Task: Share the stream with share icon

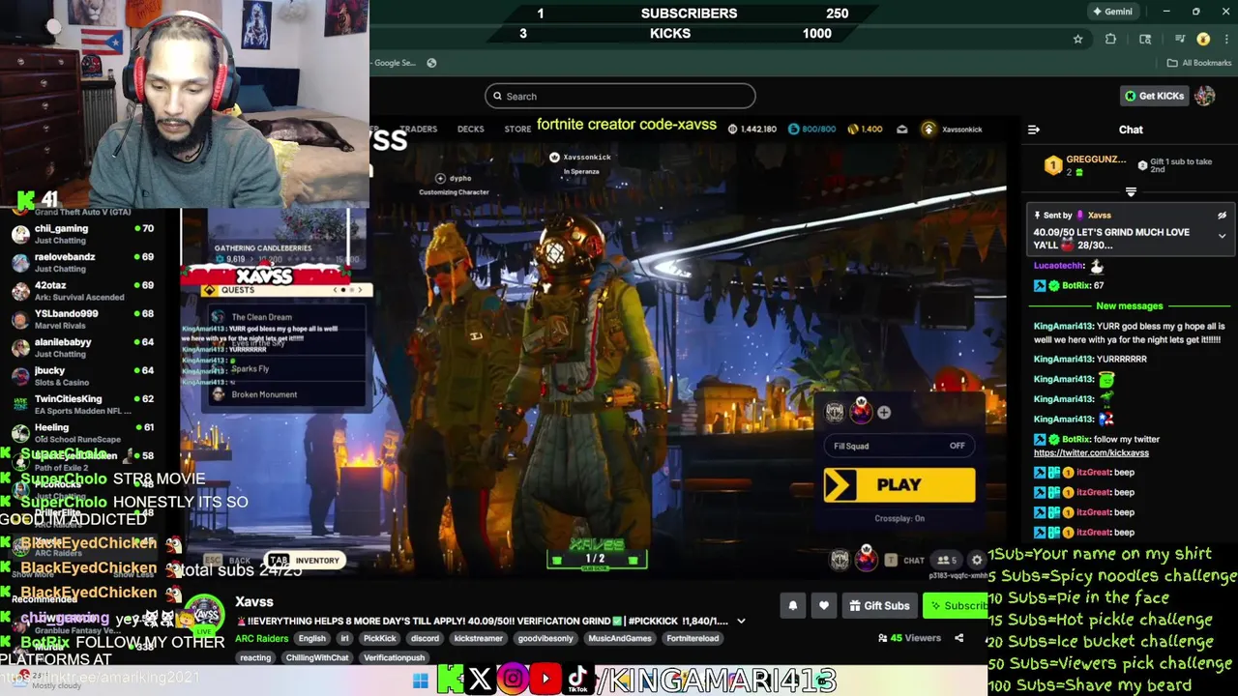Action: pyautogui.click(x=958, y=638)
